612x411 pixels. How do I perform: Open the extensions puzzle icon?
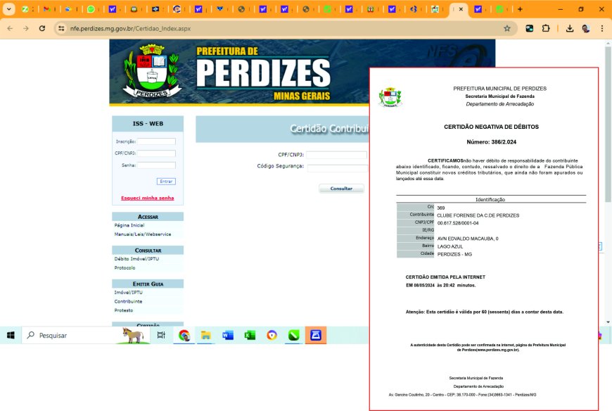pos(546,28)
